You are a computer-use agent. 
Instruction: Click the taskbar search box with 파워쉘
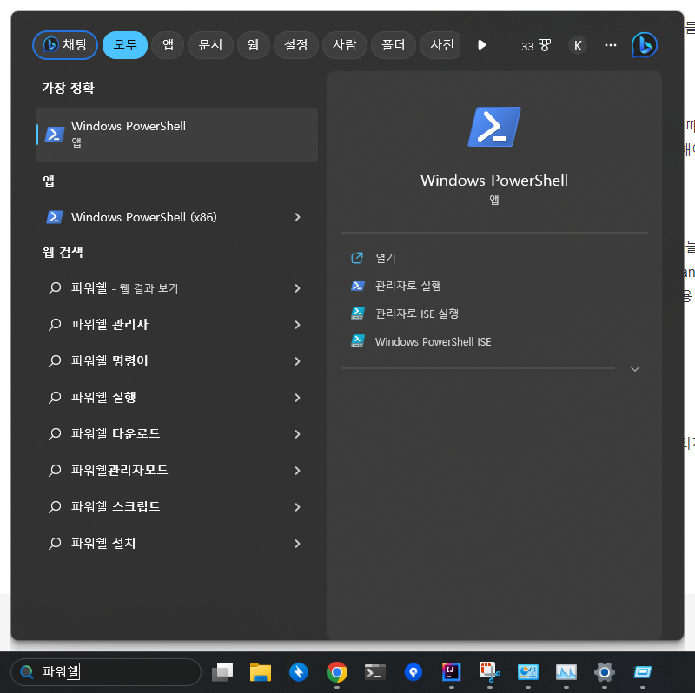106,672
